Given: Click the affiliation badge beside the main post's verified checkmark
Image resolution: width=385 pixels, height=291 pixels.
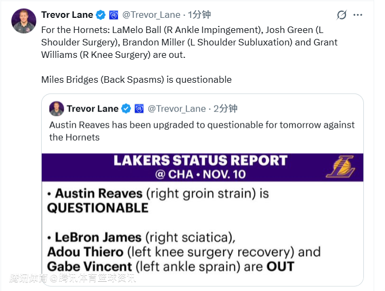Looking at the screenshot, I should [114, 15].
